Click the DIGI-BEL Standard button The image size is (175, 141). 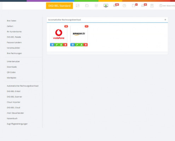pos(59,6)
